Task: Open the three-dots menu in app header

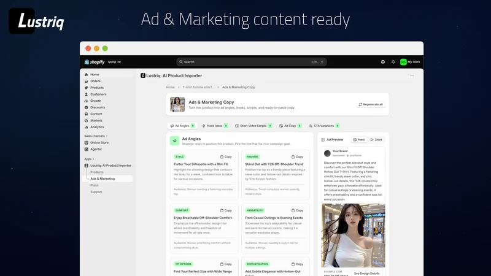Action: tap(412, 75)
